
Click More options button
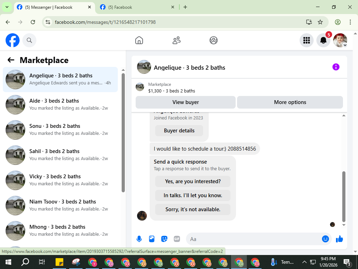tap(290, 102)
